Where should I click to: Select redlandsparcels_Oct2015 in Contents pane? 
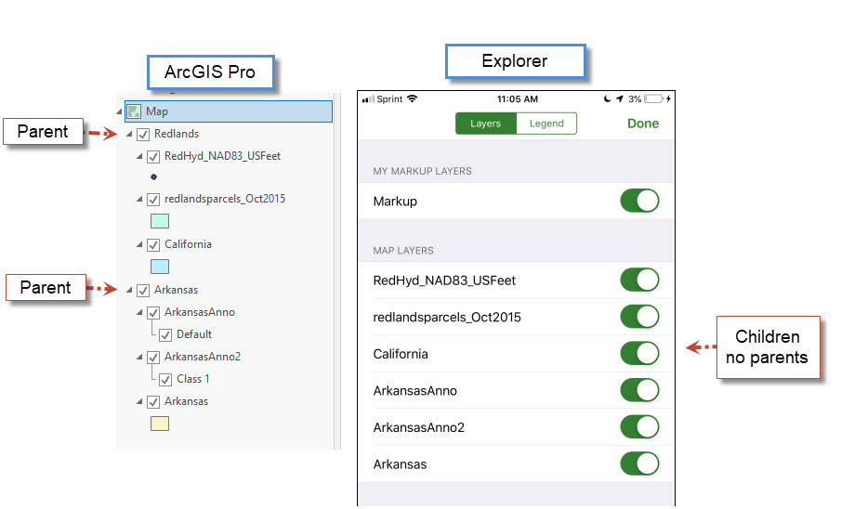(225, 199)
